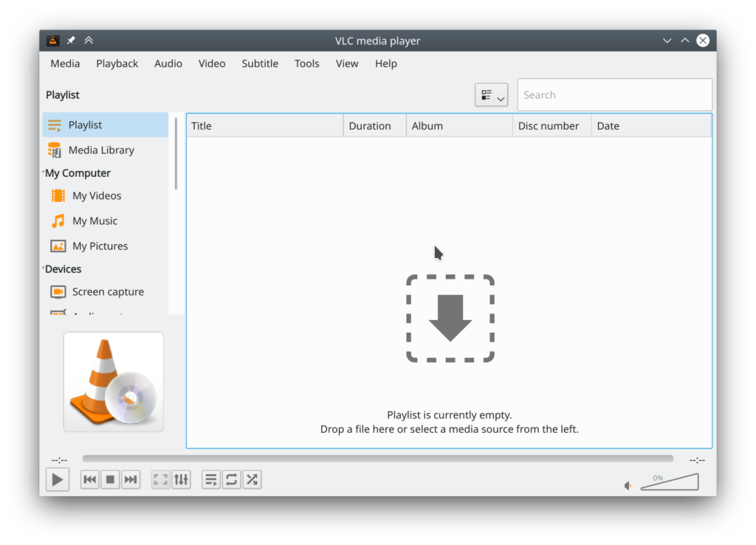Select Screen capture device
The image size is (756, 545).
pyautogui.click(x=106, y=292)
